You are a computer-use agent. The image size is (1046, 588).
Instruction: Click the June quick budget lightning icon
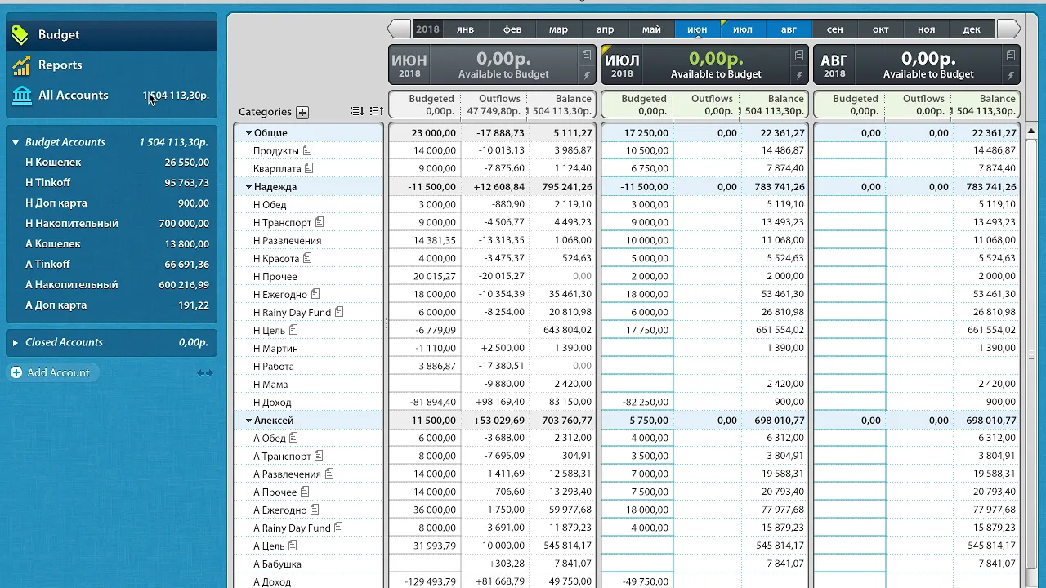tap(587, 75)
